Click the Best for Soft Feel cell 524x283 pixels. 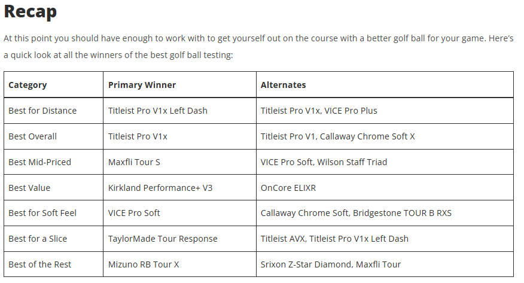coord(53,213)
